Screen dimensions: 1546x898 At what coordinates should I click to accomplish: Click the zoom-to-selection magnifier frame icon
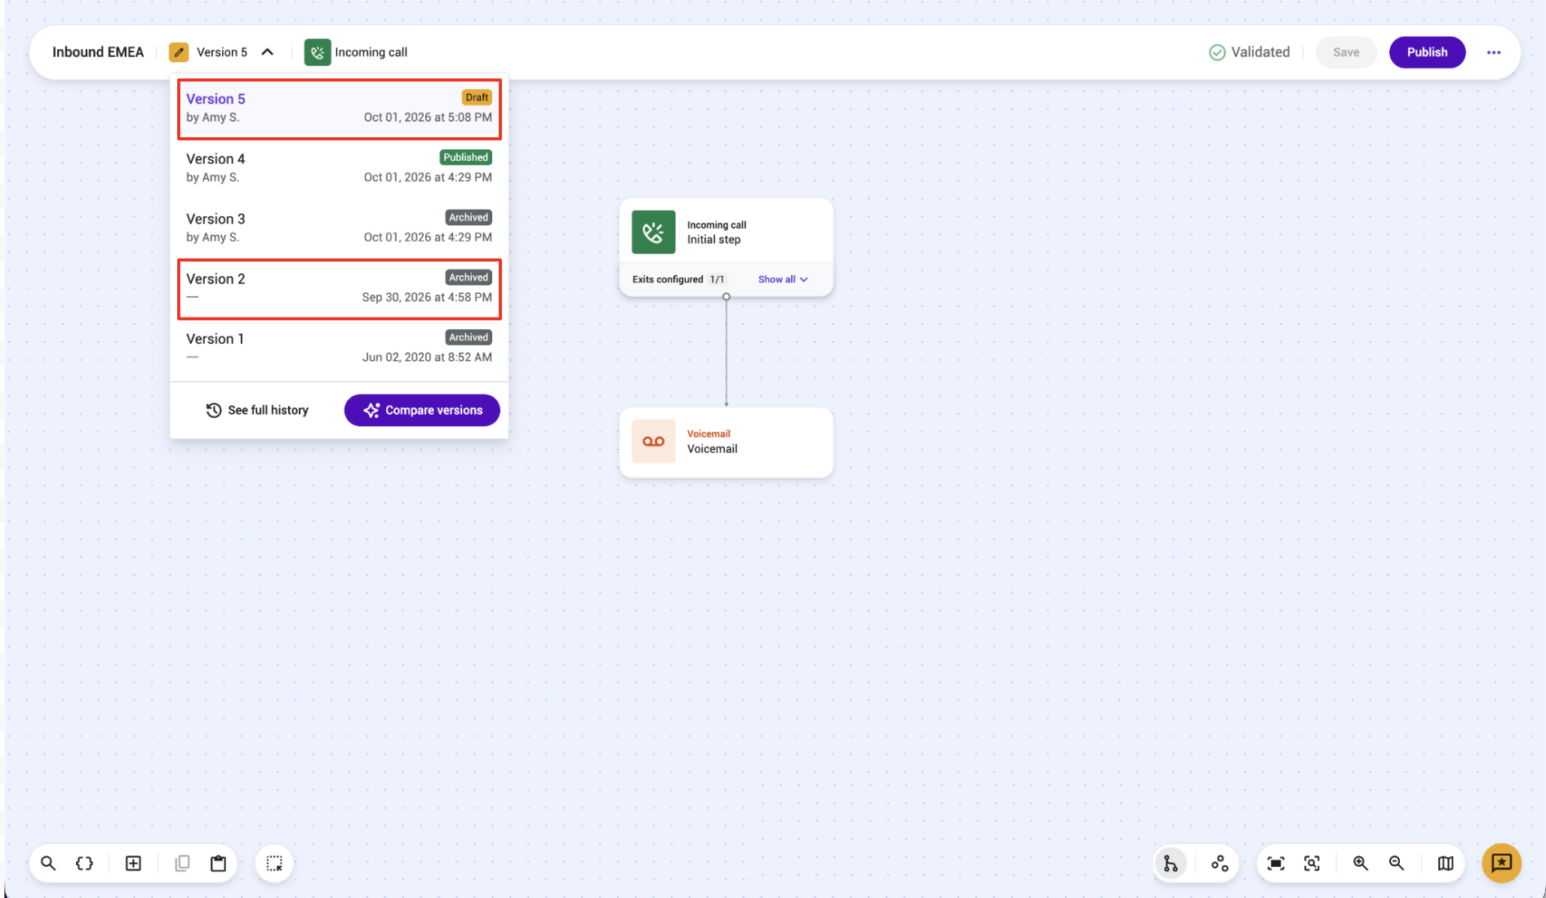(1312, 863)
